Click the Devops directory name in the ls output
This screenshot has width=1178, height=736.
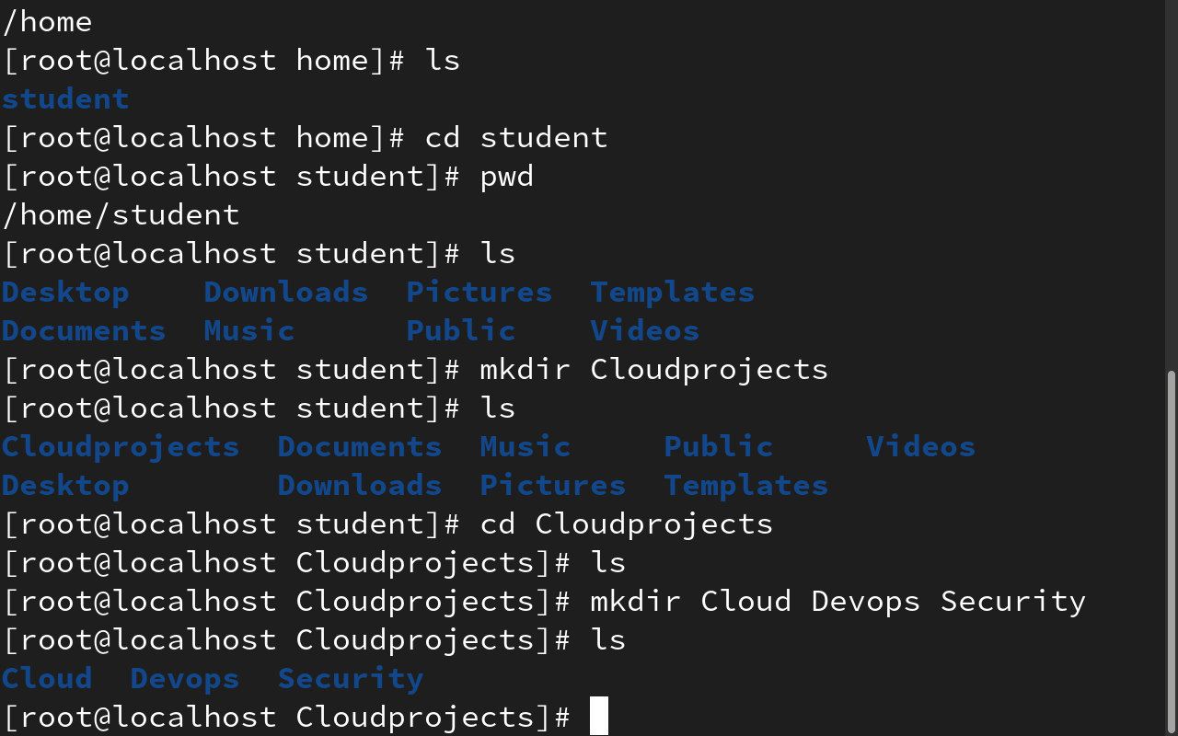point(185,679)
